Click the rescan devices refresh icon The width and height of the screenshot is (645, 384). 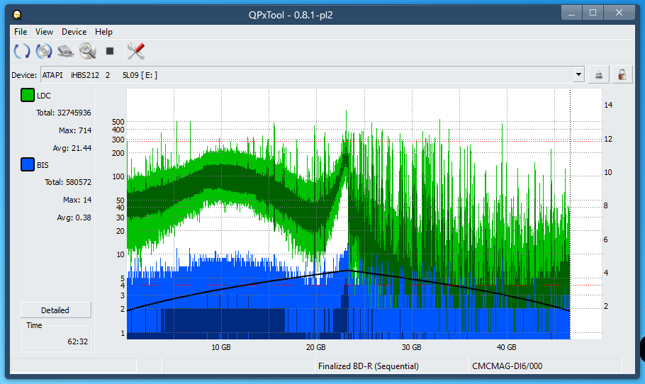point(22,50)
